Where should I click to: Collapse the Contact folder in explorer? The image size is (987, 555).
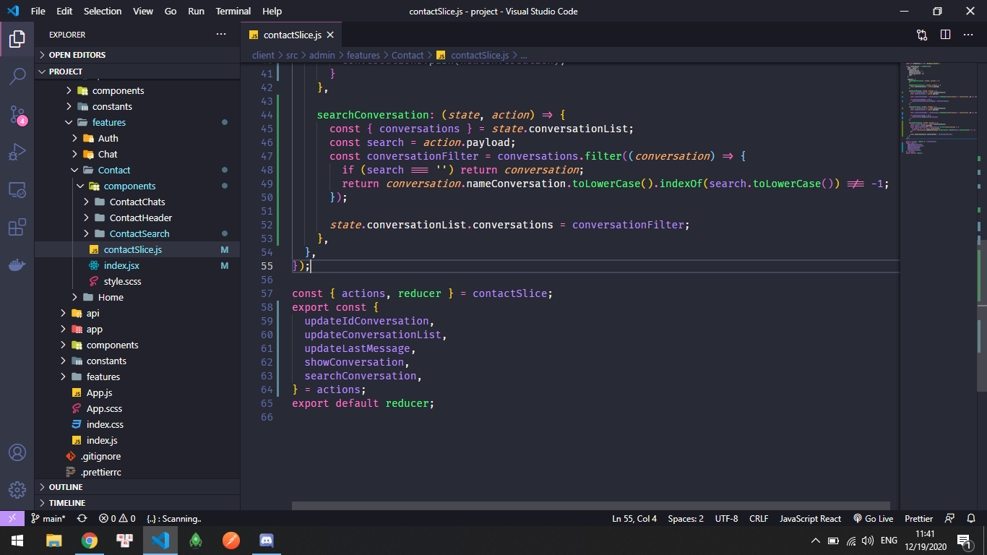(113, 170)
